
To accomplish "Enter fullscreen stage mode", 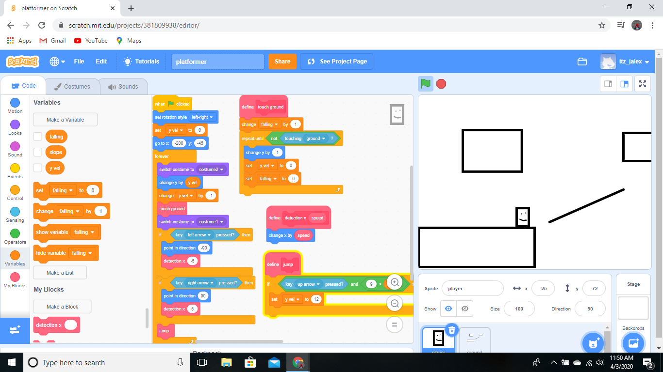I will 643,83.
